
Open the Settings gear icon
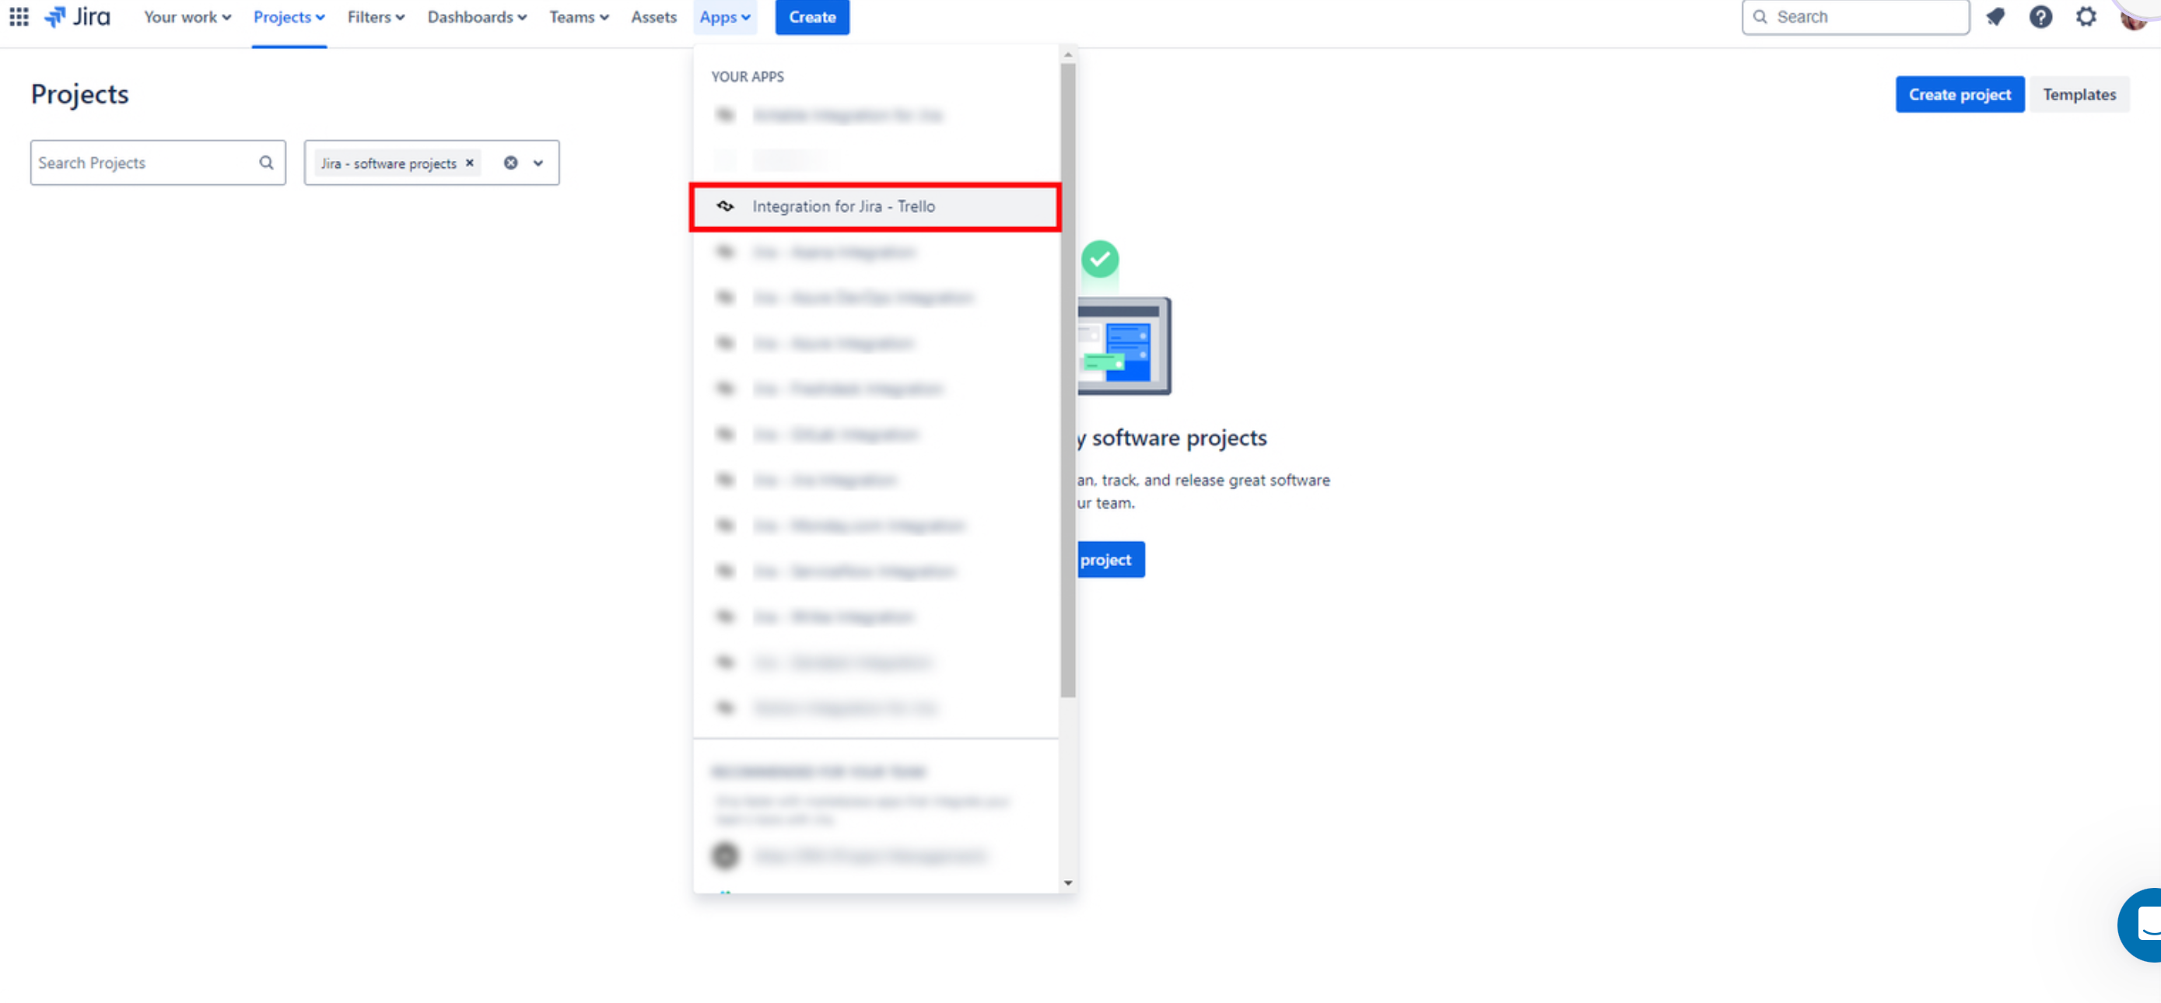coord(2086,17)
